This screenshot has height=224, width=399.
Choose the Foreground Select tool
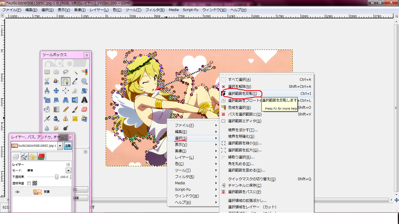coord(56,81)
